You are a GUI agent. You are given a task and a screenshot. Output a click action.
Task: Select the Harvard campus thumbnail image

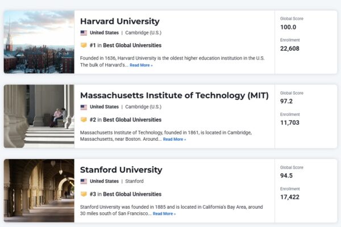[x=39, y=42]
